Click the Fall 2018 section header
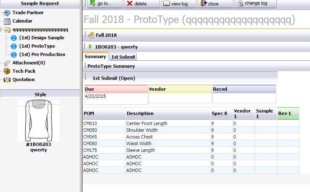310x192 pixels. pos(197,35)
